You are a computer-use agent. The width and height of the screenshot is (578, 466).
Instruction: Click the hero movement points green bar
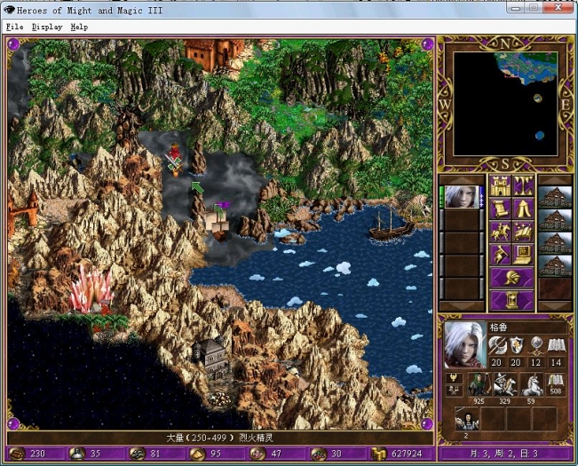[441, 197]
